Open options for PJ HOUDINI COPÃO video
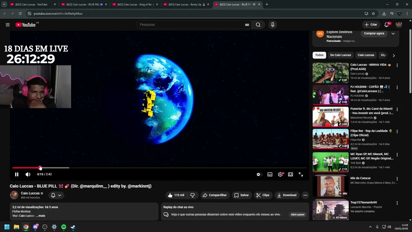 coord(397,87)
